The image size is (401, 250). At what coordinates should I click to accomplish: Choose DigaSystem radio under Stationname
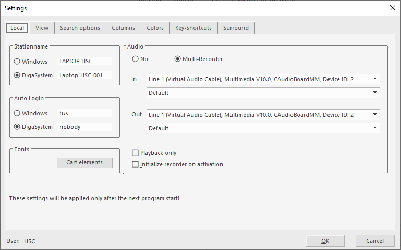tap(17, 75)
